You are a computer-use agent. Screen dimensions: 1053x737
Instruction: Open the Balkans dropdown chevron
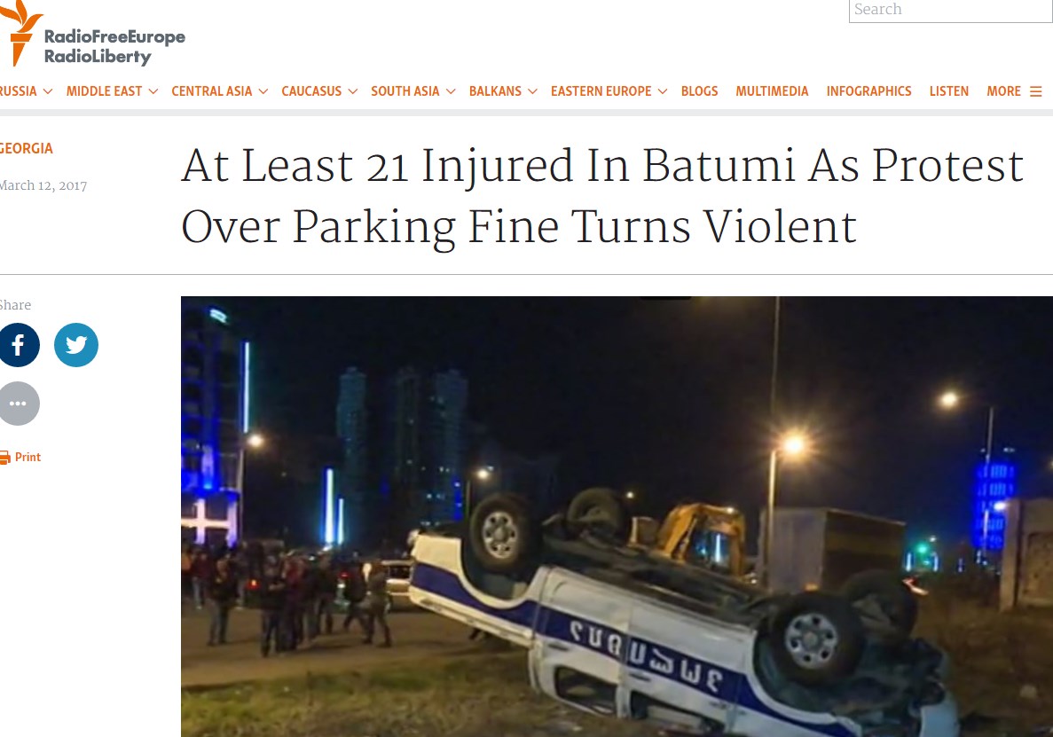coord(532,91)
